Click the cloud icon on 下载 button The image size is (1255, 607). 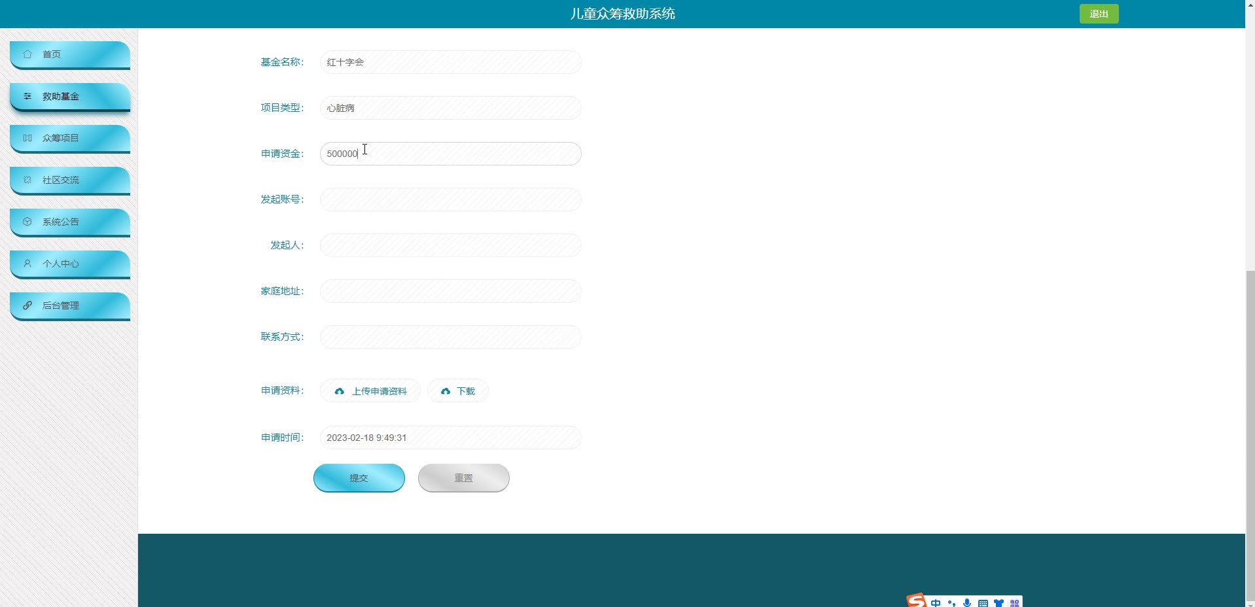click(x=446, y=391)
